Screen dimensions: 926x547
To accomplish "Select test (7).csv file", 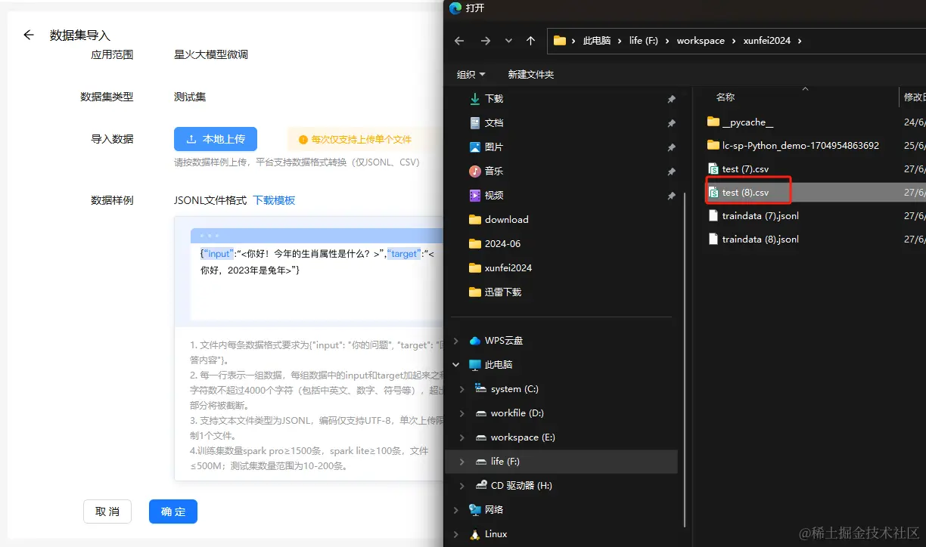I will [x=738, y=169].
